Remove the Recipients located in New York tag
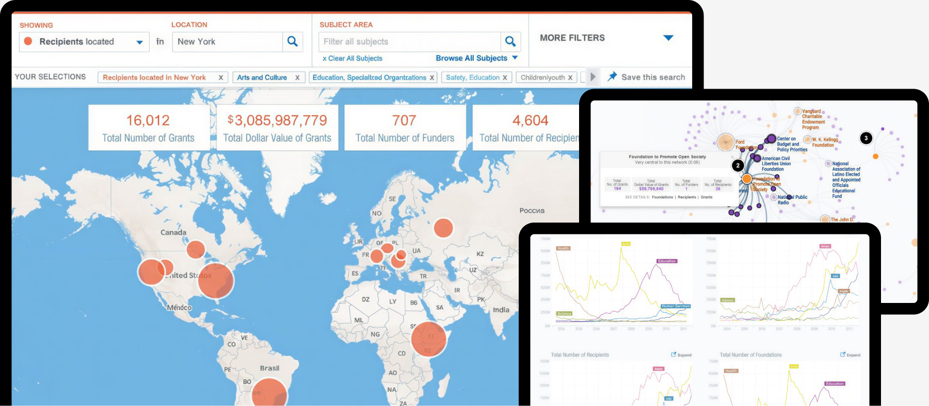 click(x=221, y=78)
